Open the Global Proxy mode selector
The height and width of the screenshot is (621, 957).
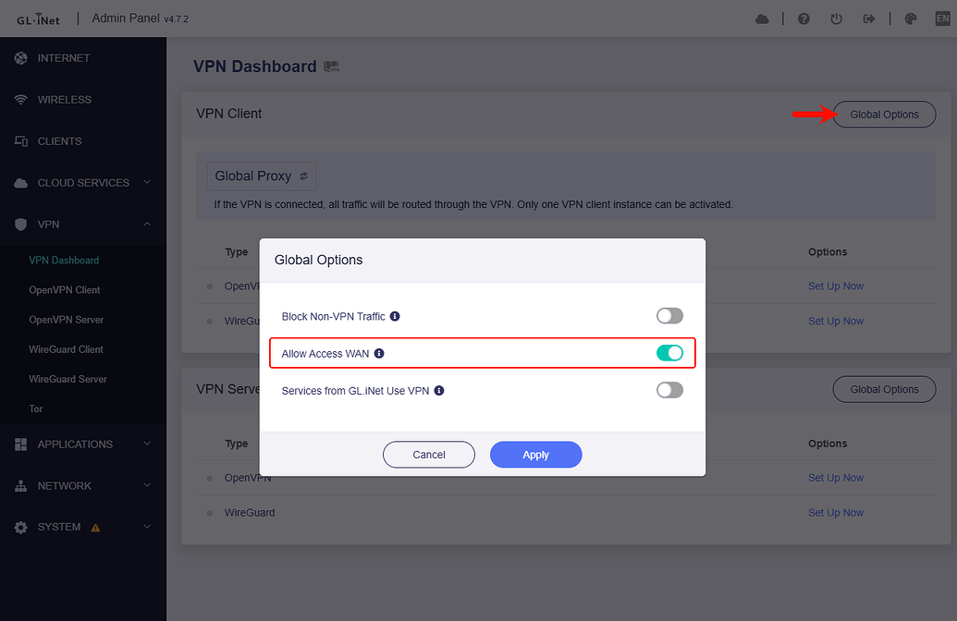point(261,176)
